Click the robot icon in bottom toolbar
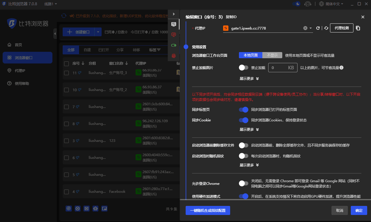The image size is (371, 222). 95,209
